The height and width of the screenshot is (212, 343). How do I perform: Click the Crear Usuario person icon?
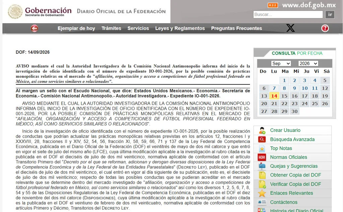[x=262, y=130]
